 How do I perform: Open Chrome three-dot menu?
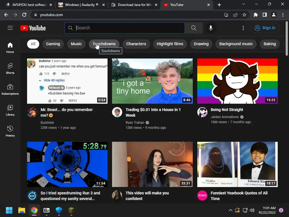283,15
